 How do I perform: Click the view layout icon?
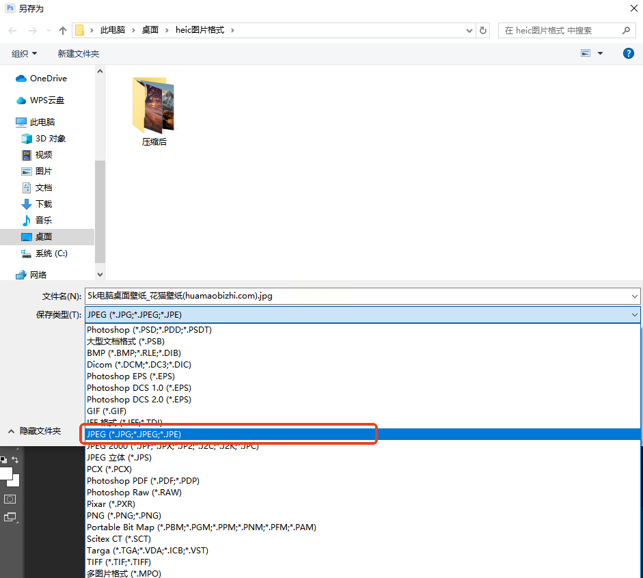[x=586, y=53]
